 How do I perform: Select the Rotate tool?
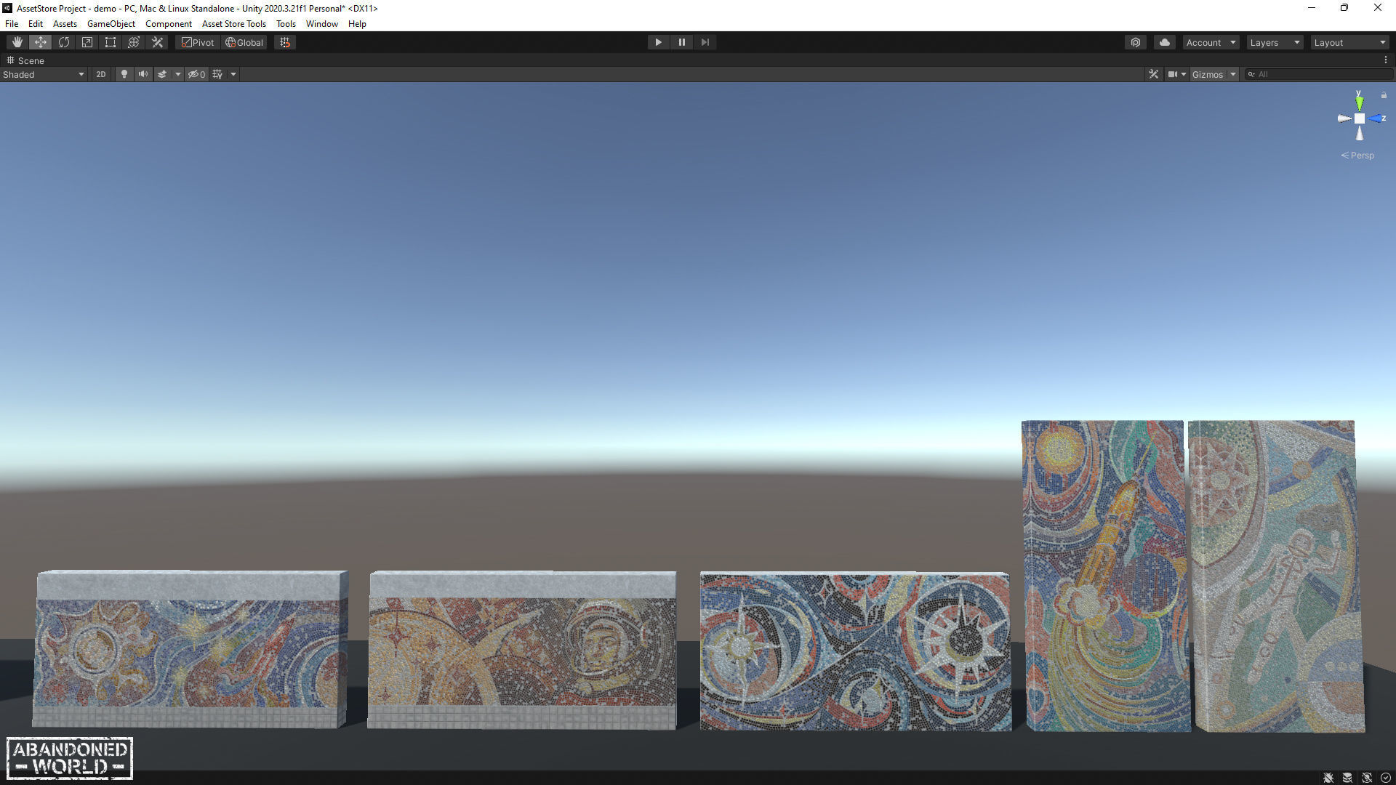pyautogui.click(x=64, y=42)
